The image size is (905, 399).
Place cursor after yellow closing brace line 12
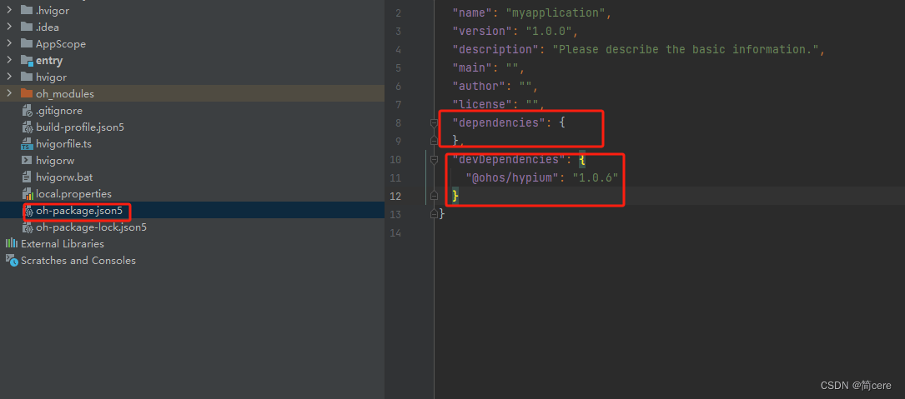460,196
